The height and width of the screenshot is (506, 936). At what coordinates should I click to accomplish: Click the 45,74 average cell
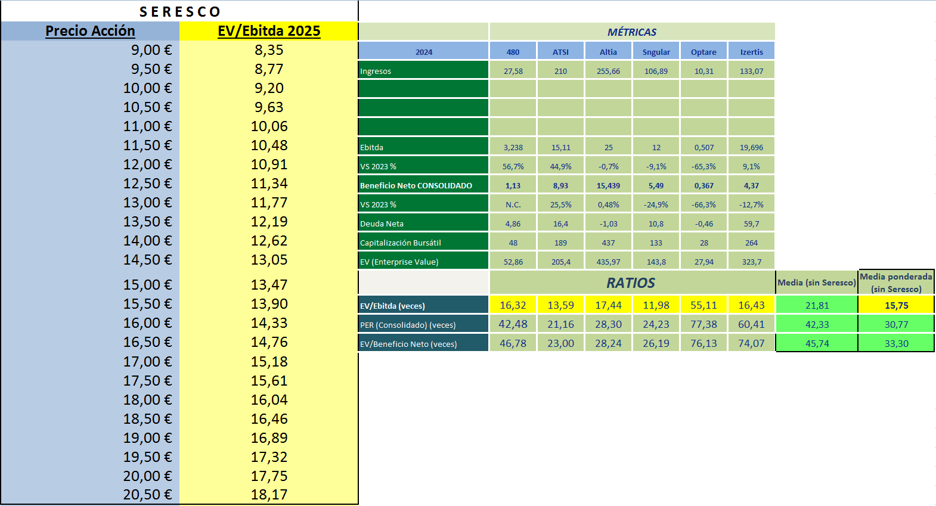[x=817, y=343]
